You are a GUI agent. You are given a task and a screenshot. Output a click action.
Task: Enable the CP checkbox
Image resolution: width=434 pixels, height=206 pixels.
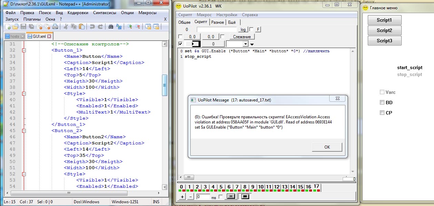[x=382, y=113]
